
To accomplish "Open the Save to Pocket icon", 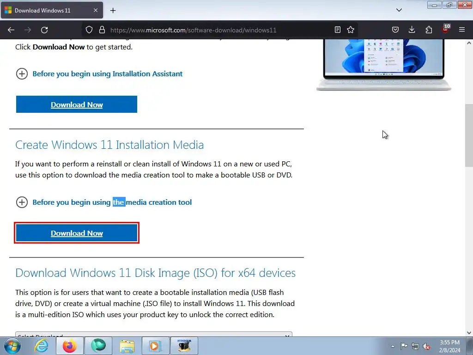I will tap(395, 30).
